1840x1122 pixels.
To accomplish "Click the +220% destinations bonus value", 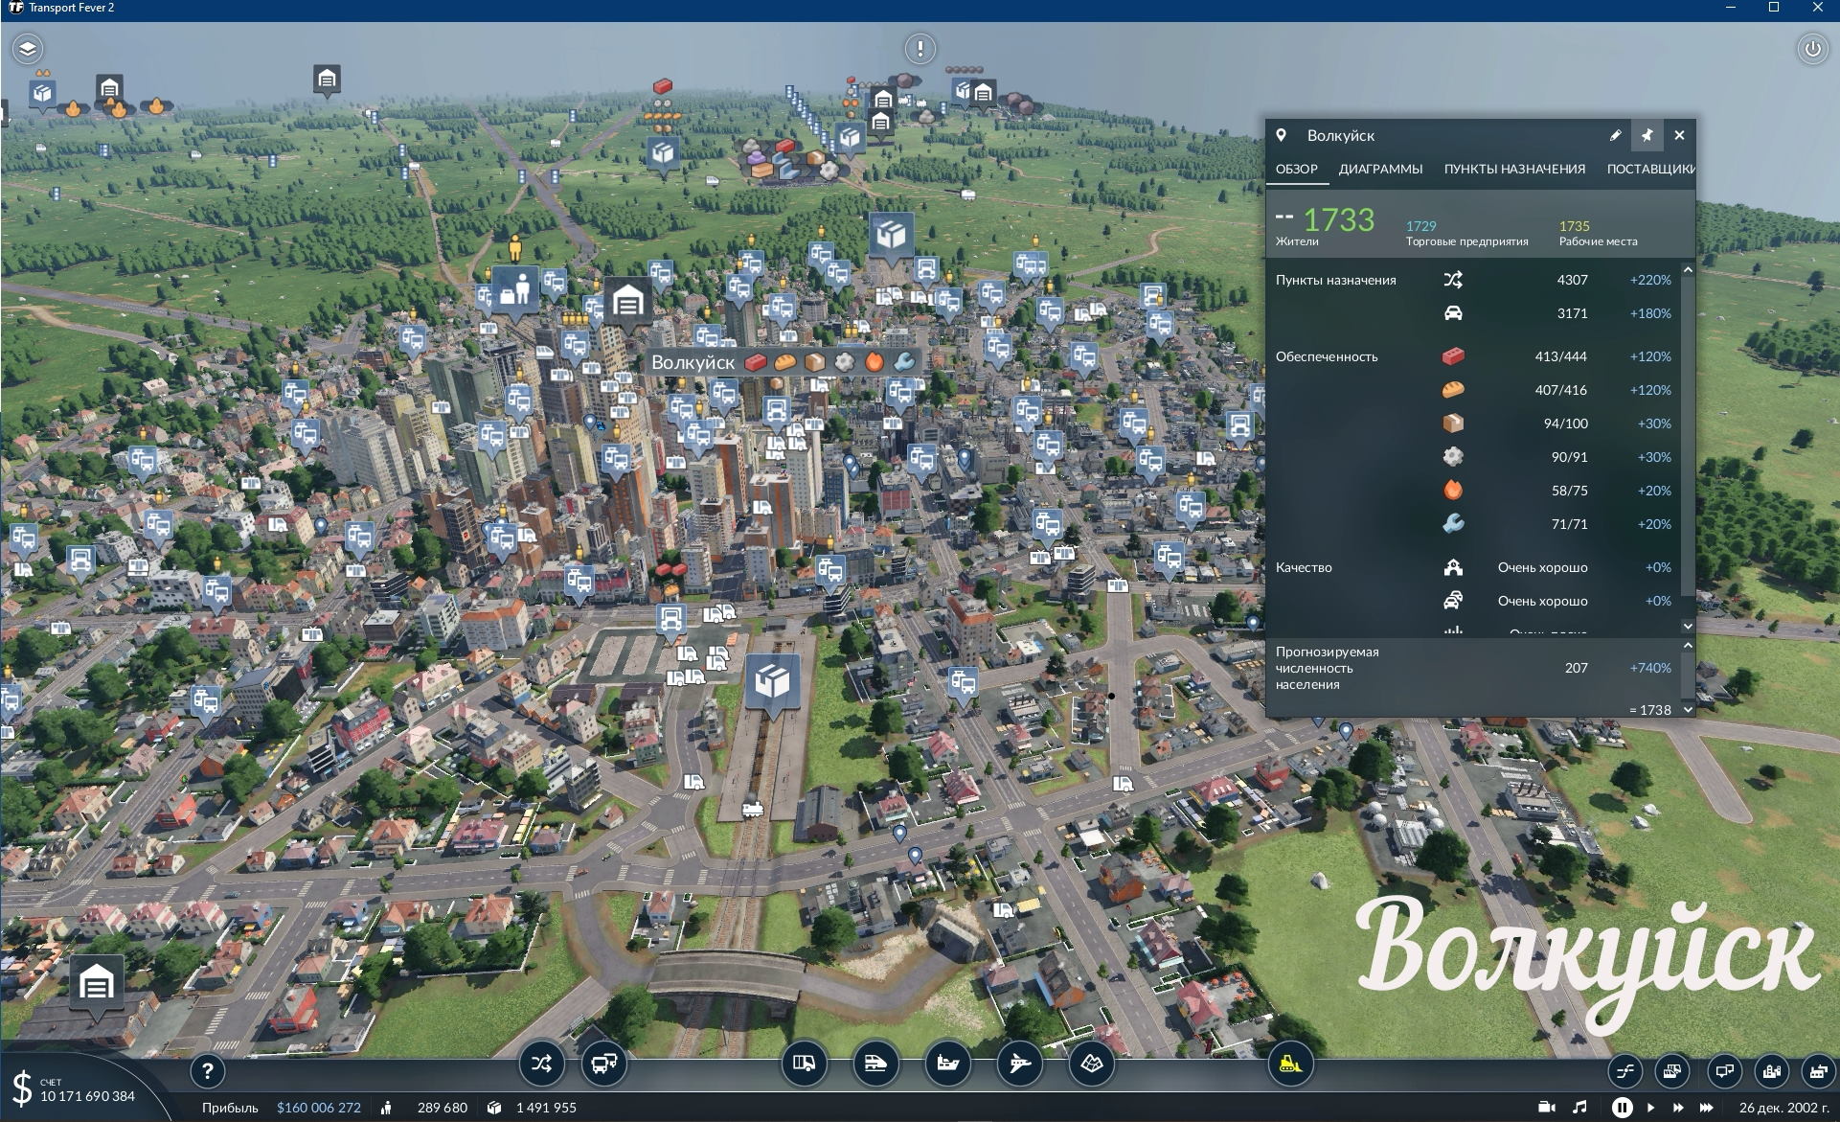I will [x=1650, y=280].
